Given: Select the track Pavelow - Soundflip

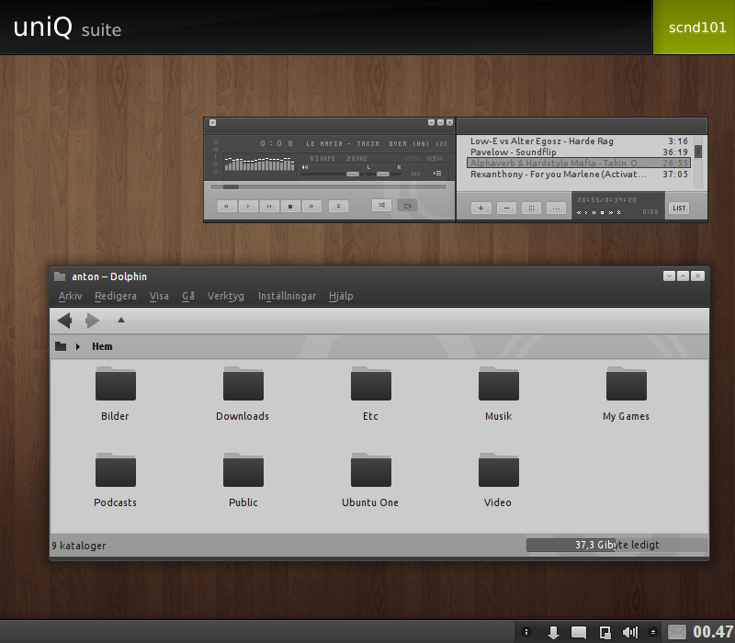Looking at the screenshot, I should click(514, 152).
